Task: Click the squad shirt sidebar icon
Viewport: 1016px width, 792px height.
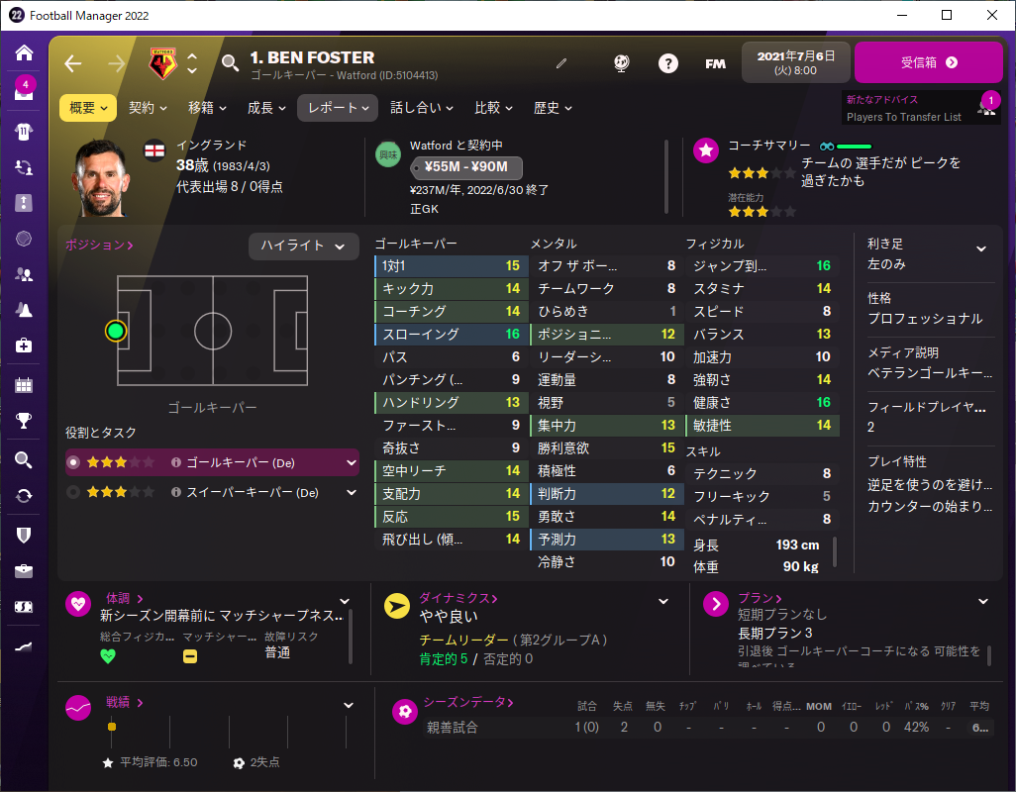Action: pyautogui.click(x=24, y=132)
